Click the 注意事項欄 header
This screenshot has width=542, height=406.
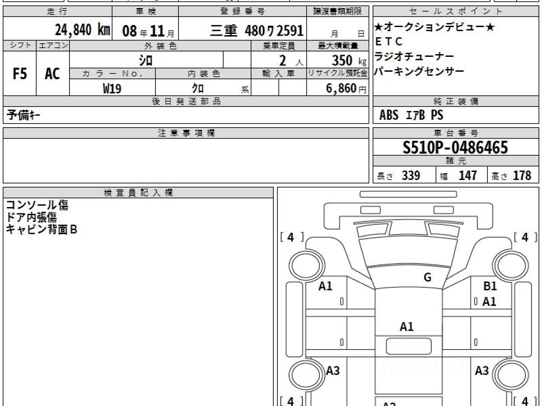[x=186, y=133]
